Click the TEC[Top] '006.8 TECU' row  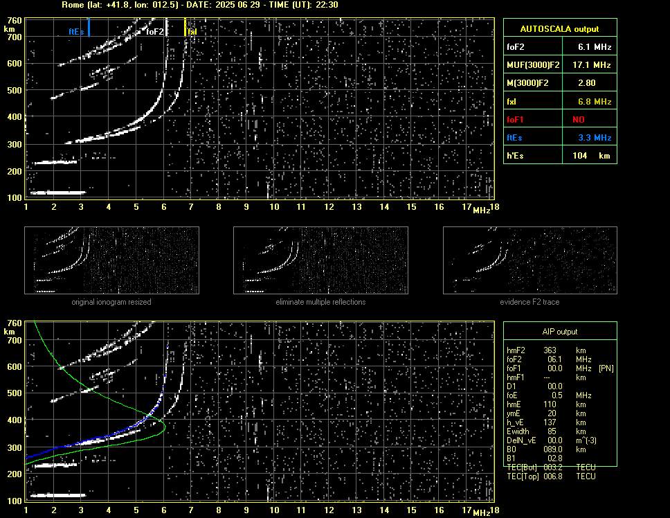pos(551,476)
